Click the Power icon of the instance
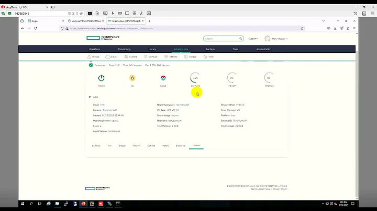Image resolution: width=377 pixels, height=211 pixels. click(101, 78)
